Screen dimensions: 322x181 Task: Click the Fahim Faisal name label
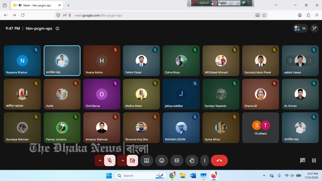pos(133,72)
